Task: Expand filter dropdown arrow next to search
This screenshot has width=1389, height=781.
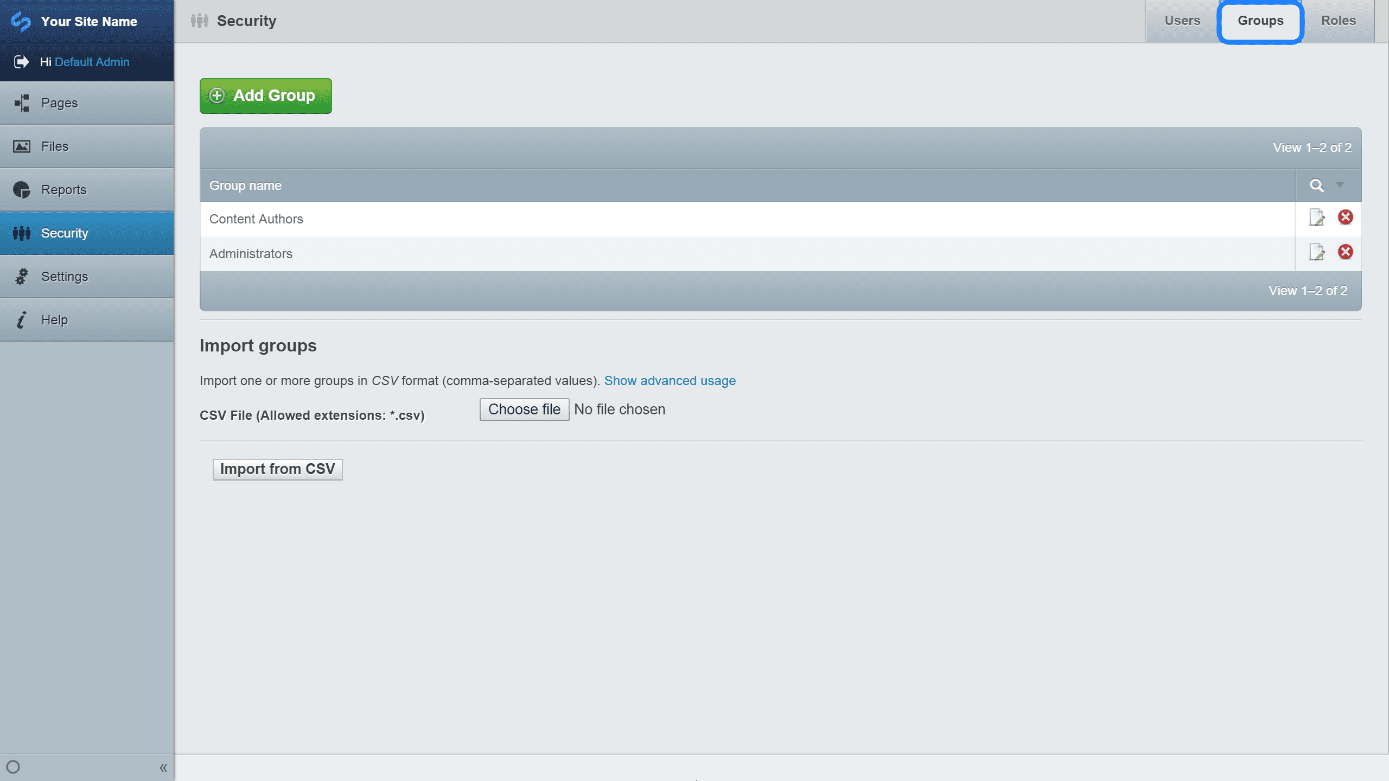Action: [x=1340, y=185]
